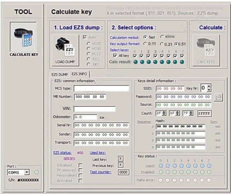
Task: Select the HC12 radio option
Action: click(88, 54)
